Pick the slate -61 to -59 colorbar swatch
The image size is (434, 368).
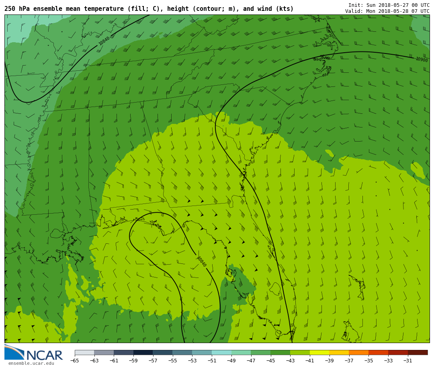tap(123, 352)
